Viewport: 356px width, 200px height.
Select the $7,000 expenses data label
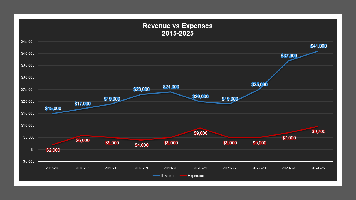[x=289, y=138]
